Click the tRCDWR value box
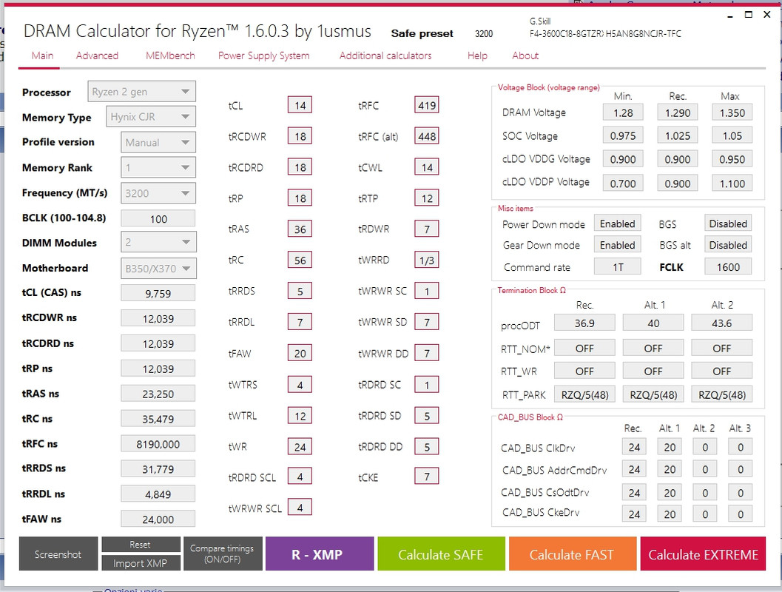The width and height of the screenshot is (782, 592). tap(300, 136)
